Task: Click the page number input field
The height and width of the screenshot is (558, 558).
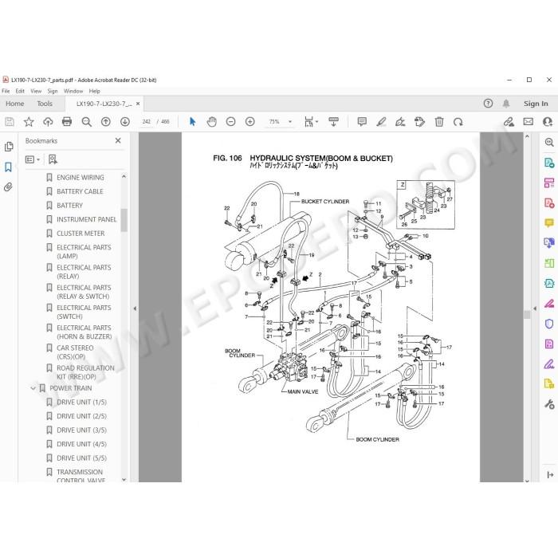Action: 146,122
